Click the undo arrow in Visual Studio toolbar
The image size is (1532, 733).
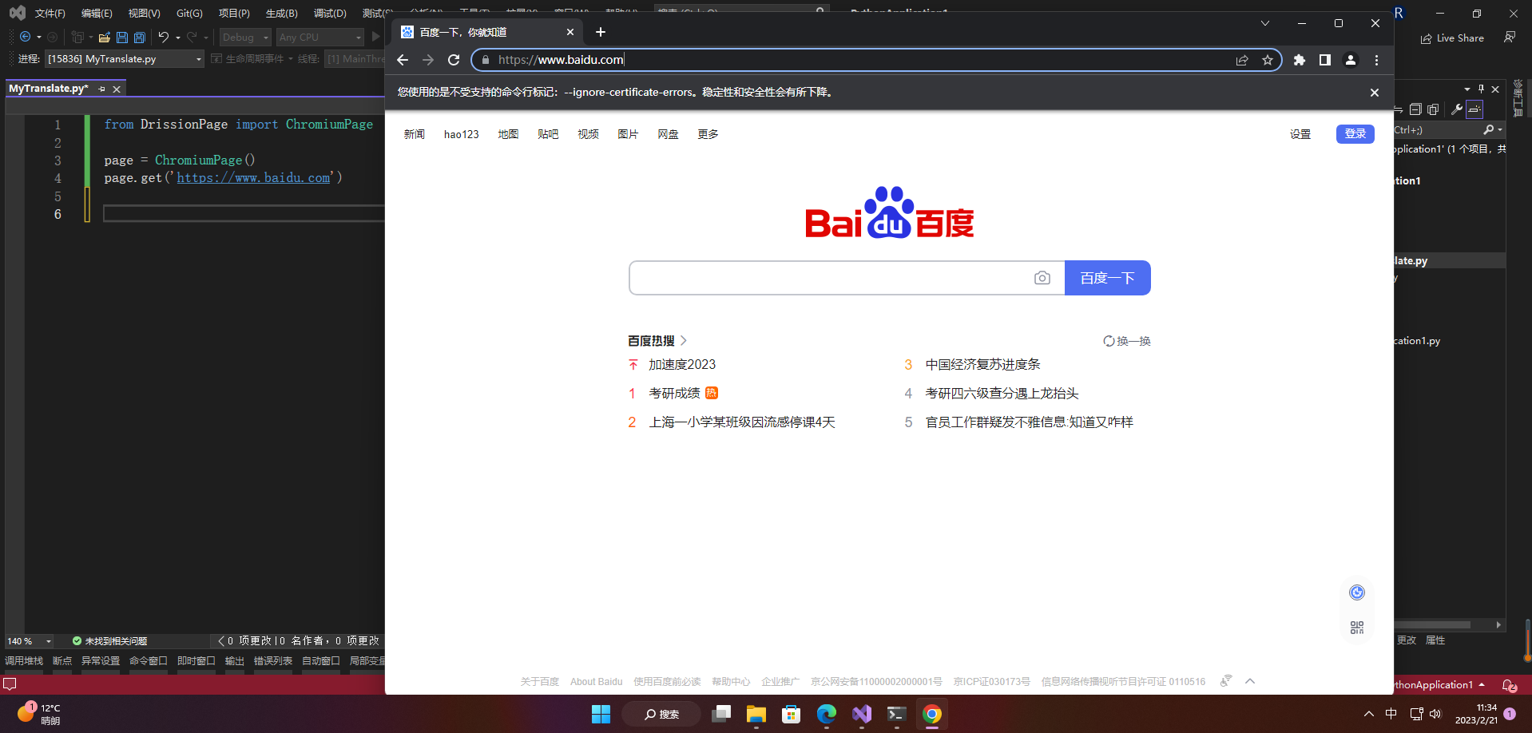pyautogui.click(x=164, y=37)
